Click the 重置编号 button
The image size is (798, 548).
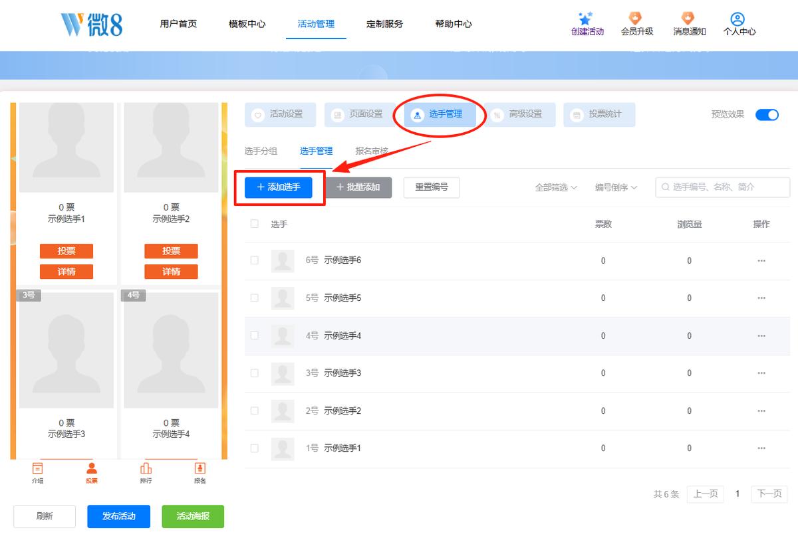(x=432, y=187)
